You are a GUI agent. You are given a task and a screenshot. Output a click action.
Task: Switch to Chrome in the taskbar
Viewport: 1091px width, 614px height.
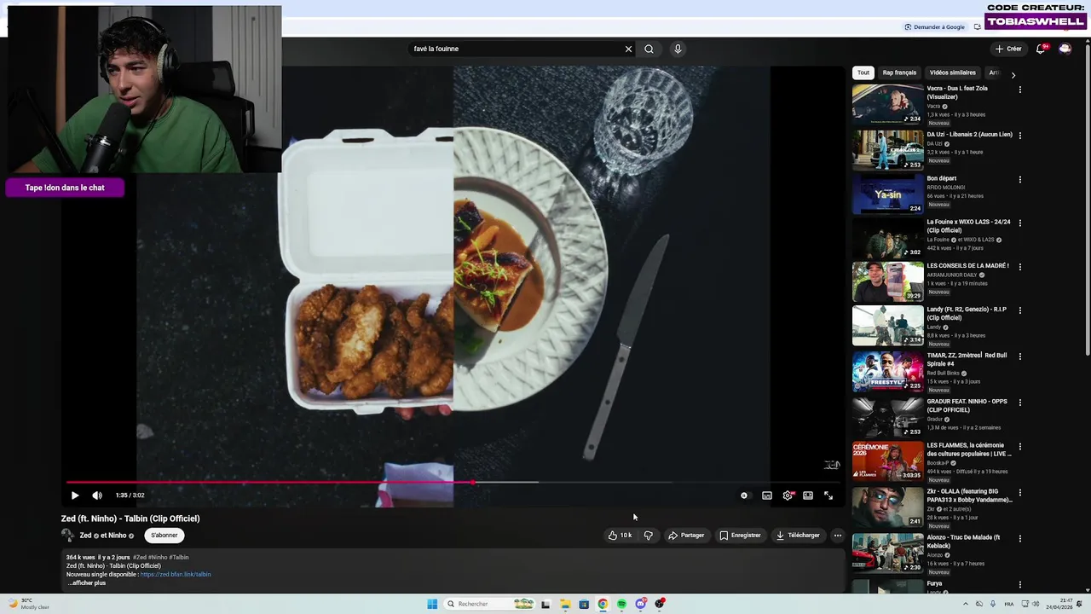coord(603,605)
